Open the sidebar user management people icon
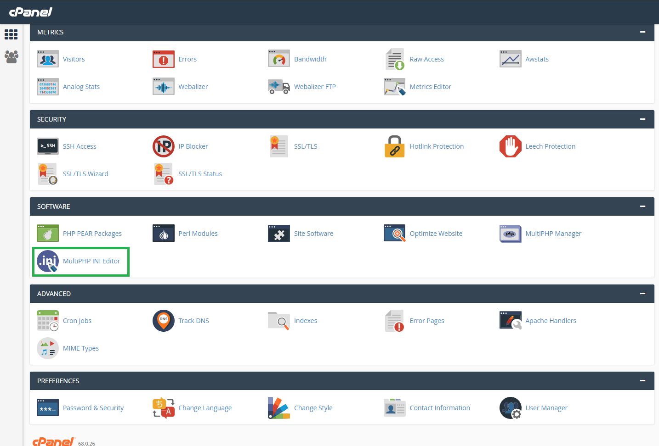Screen dimensions: 659x446 (11, 57)
